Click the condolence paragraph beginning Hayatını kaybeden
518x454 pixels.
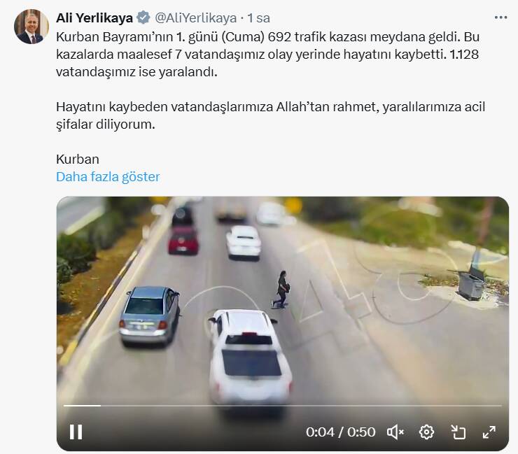tap(270, 115)
